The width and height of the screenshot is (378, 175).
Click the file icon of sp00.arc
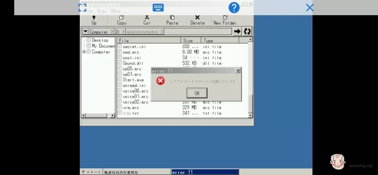[x=120, y=68]
